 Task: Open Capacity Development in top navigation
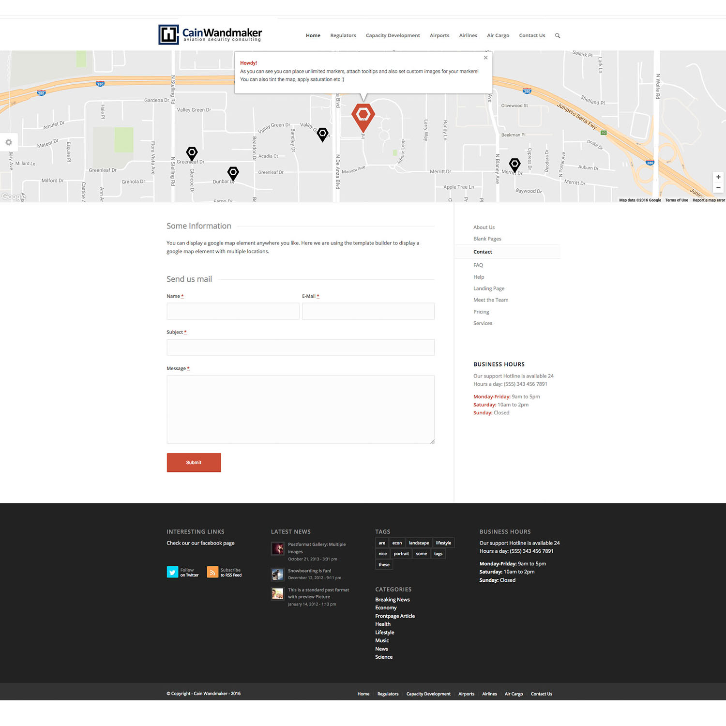click(393, 35)
